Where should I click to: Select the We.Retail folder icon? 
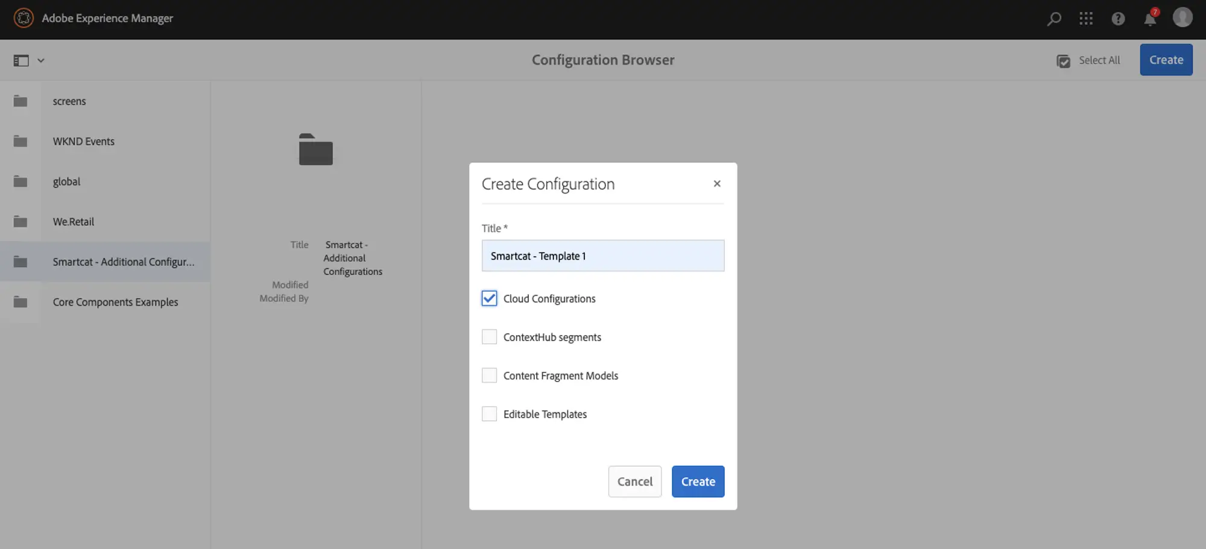tap(21, 222)
